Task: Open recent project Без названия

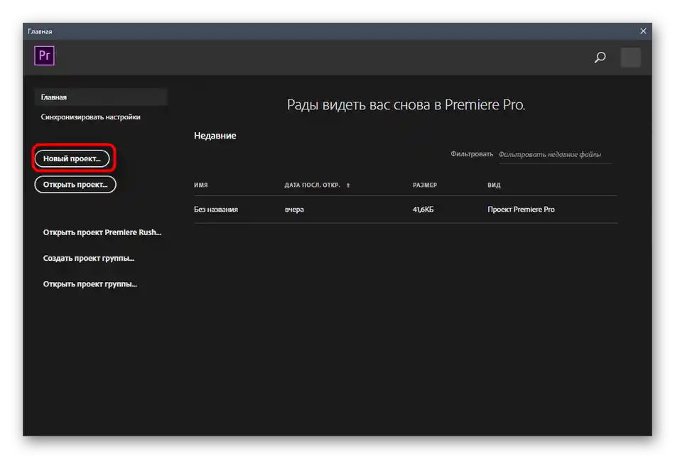Action: 216,210
